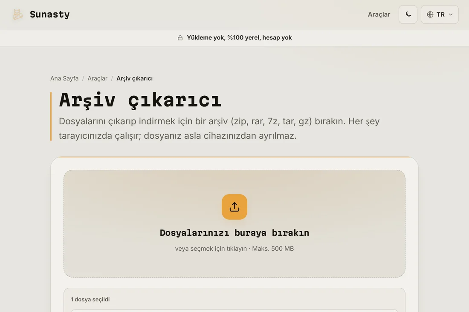Open the Sunasty home title link

(x=49, y=14)
